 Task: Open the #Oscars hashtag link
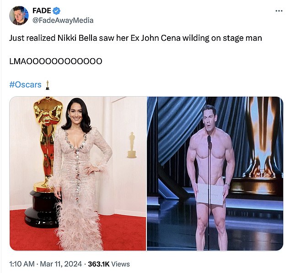(25, 85)
